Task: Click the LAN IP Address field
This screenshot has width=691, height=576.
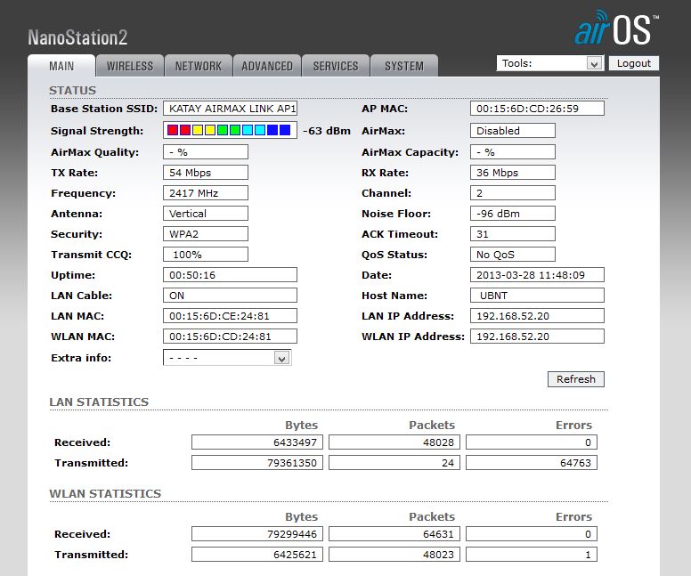Action: point(537,316)
